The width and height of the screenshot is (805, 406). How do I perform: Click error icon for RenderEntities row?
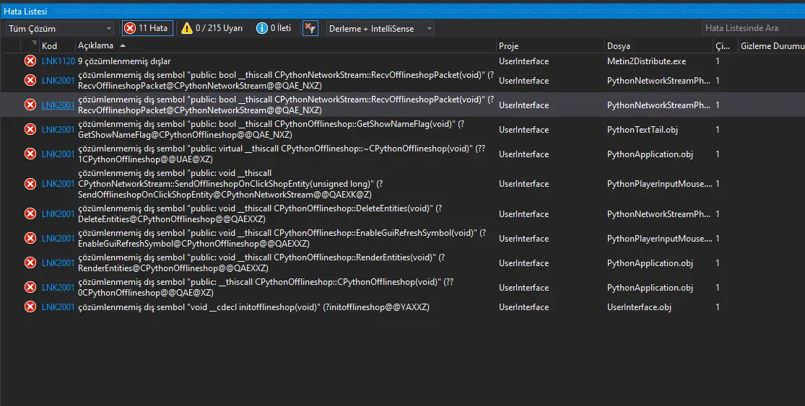[30, 263]
